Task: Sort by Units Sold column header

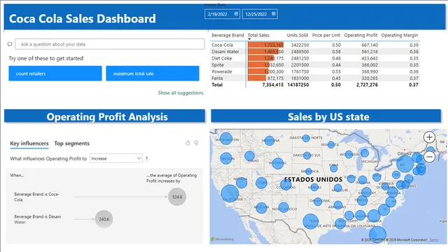Action: (x=297, y=35)
